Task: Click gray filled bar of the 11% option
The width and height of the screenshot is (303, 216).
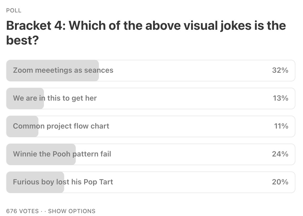Action: pos(22,133)
